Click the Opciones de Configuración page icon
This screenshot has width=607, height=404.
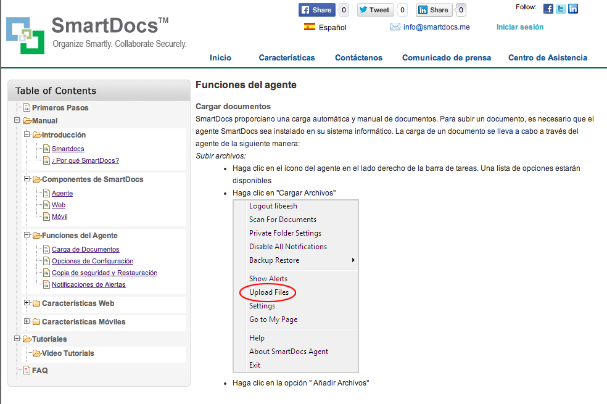pyautogui.click(x=46, y=261)
